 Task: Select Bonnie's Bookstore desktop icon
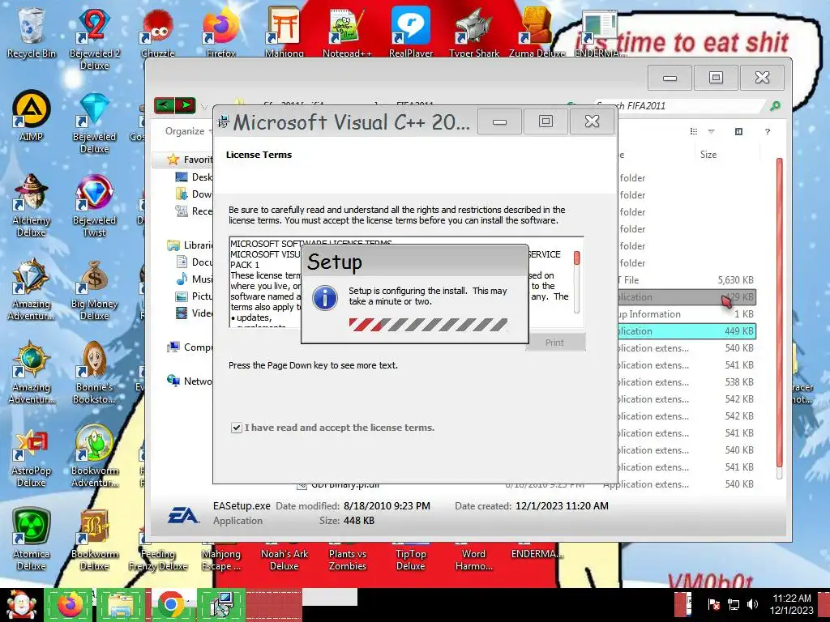(94, 373)
